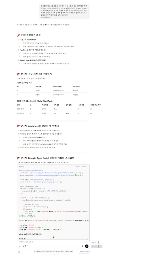The image size is (144, 255).
Task: Open the edit button on the code block
Action: point(84,167)
